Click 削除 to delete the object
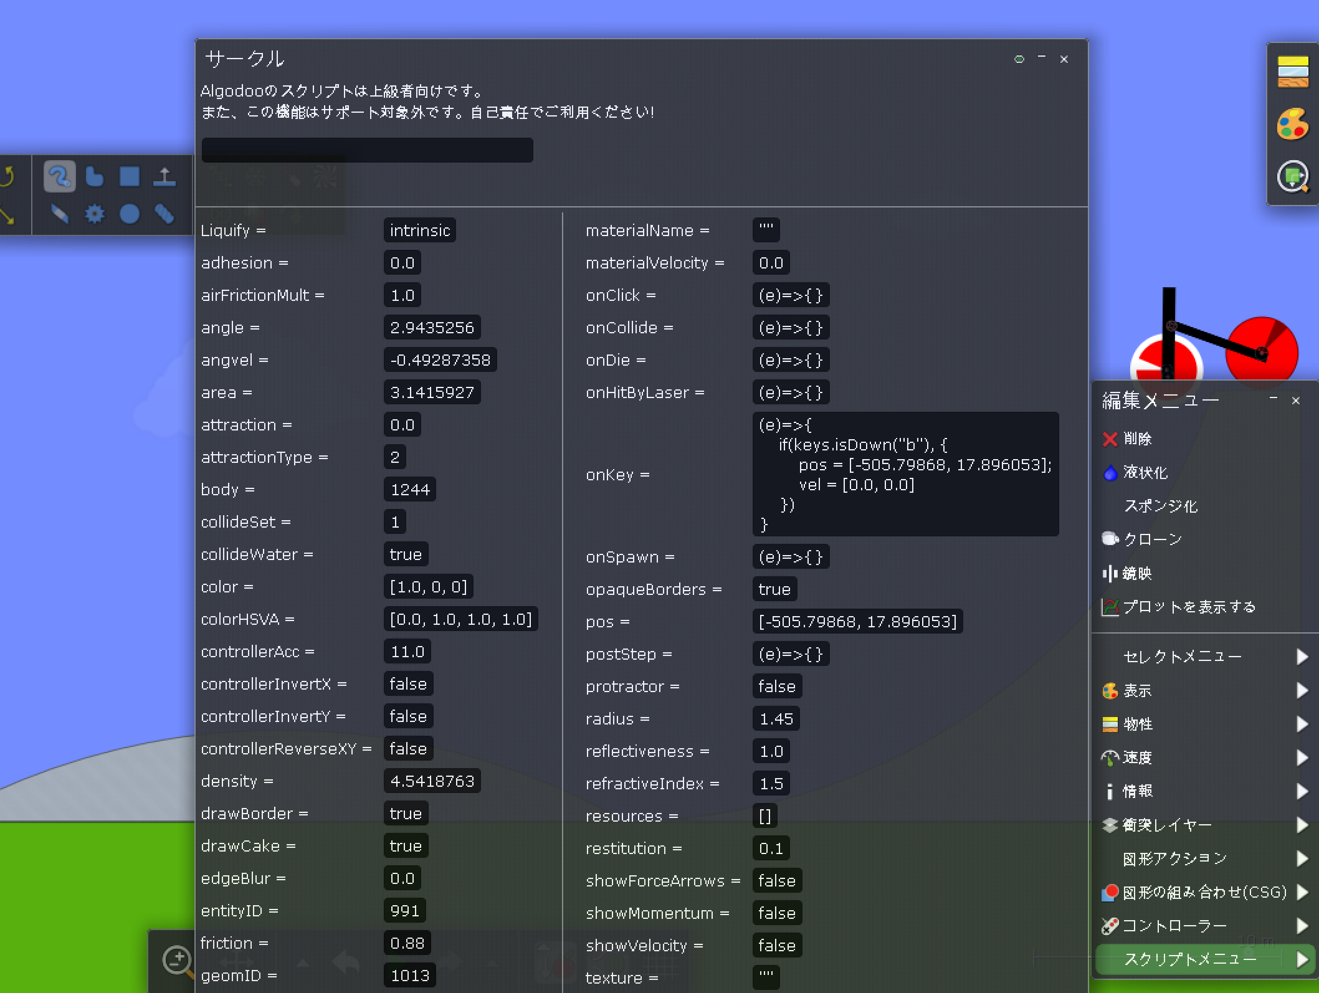 pos(1136,439)
